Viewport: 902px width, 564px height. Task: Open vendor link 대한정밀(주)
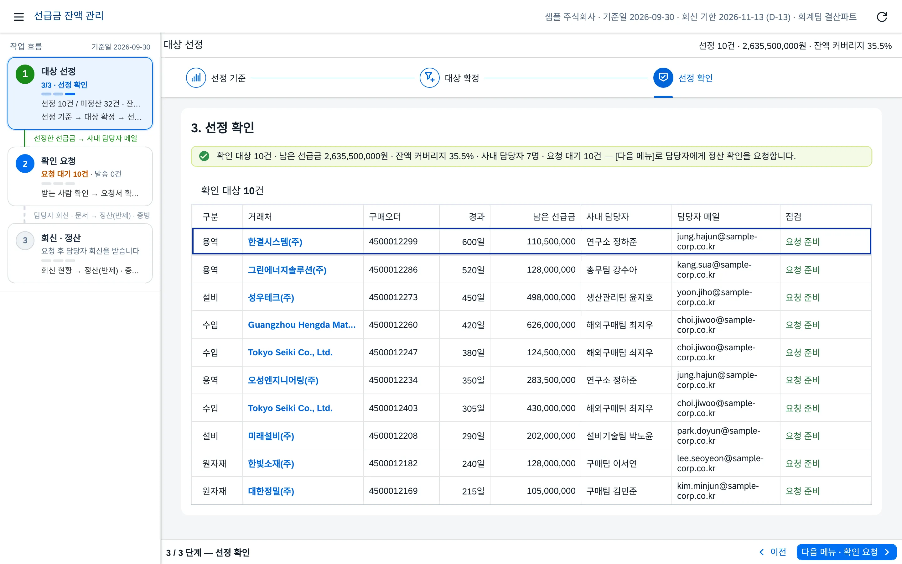tap(271, 491)
